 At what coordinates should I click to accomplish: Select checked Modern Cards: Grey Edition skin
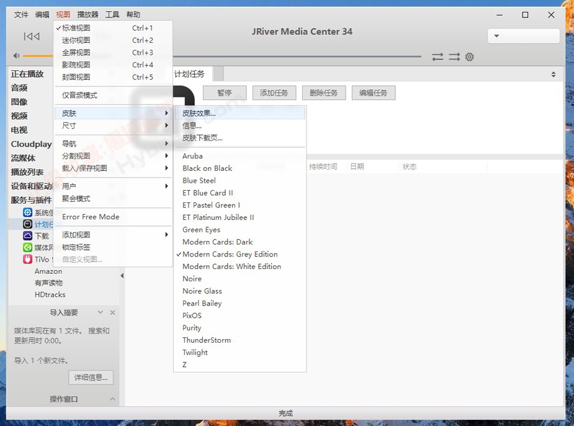coord(240,254)
